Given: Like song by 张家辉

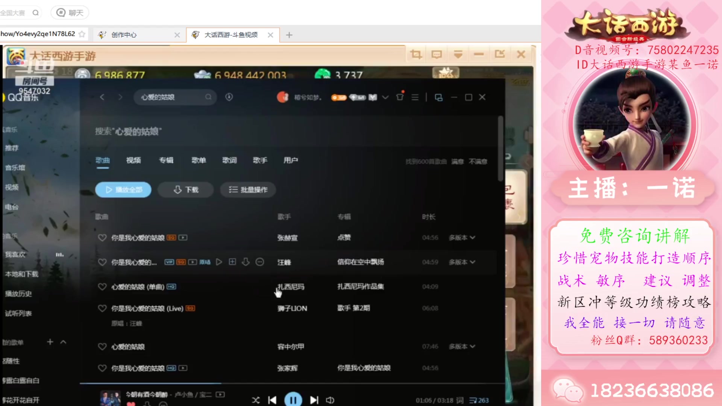Looking at the screenshot, I should 102,368.
